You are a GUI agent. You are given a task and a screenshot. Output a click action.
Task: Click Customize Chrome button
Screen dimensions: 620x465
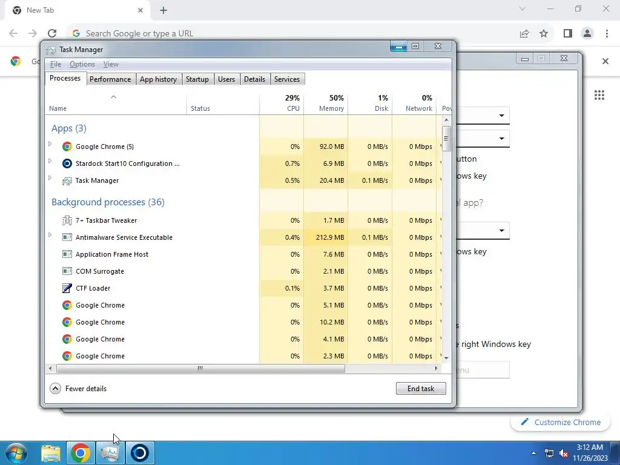[561, 422]
